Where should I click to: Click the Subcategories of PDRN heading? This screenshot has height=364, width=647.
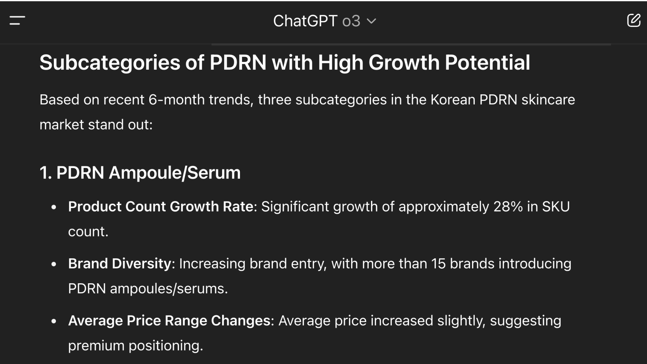(x=285, y=63)
